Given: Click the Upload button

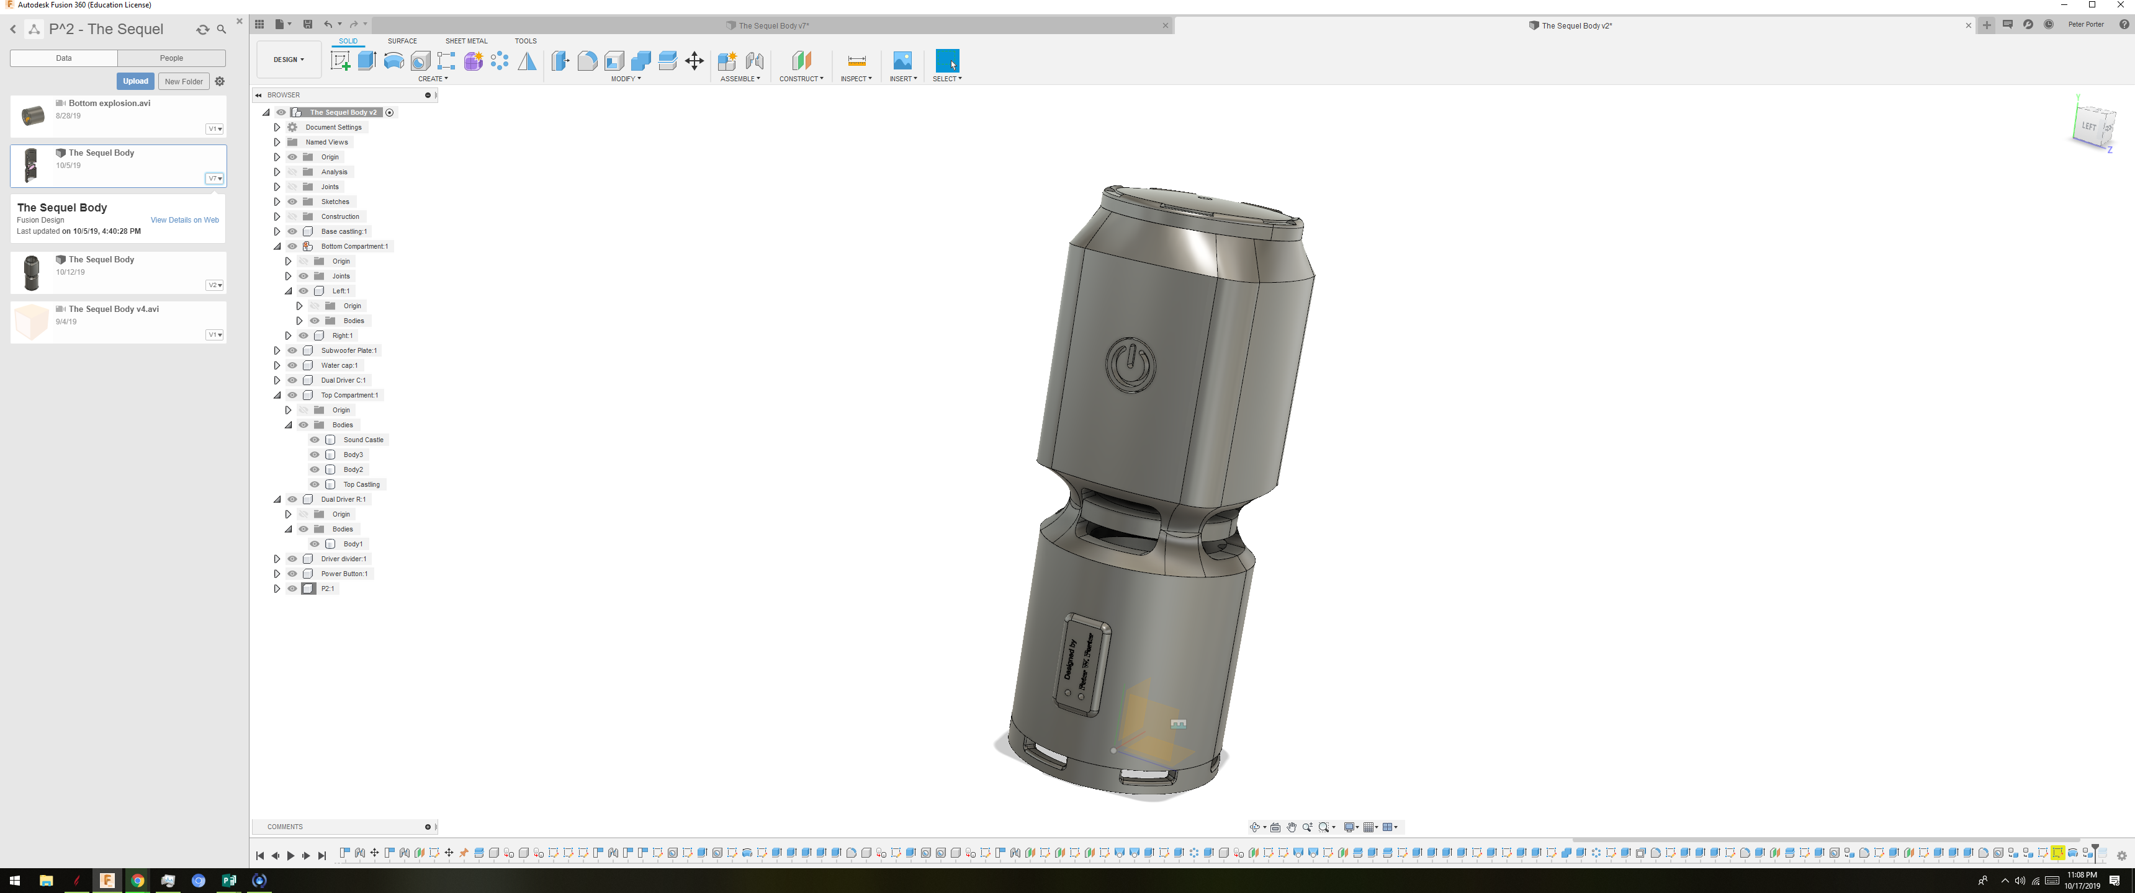Looking at the screenshot, I should tap(135, 81).
